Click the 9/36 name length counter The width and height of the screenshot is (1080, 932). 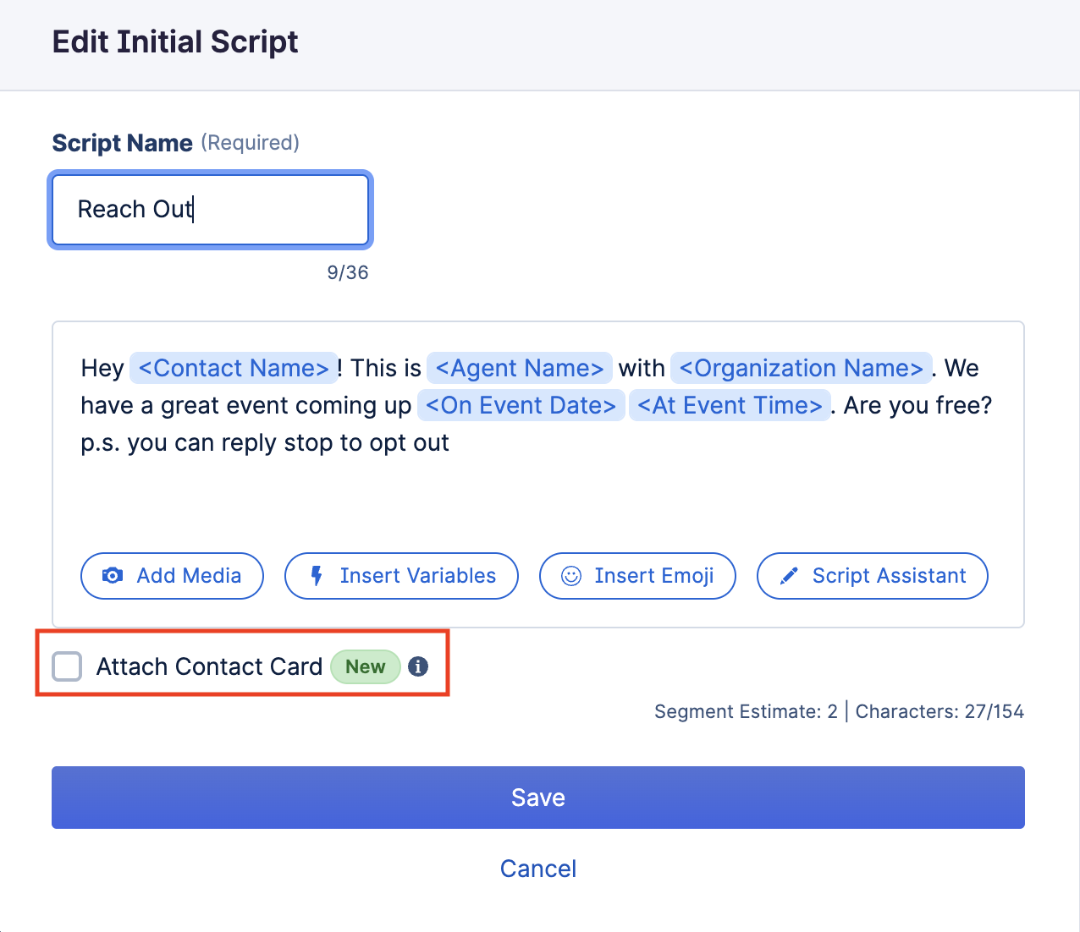coord(348,272)
